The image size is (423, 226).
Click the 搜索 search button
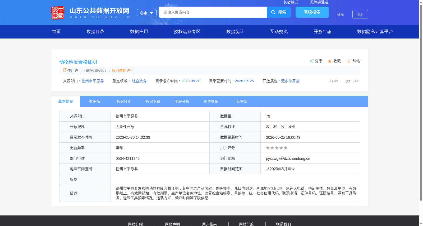[279, 12]
